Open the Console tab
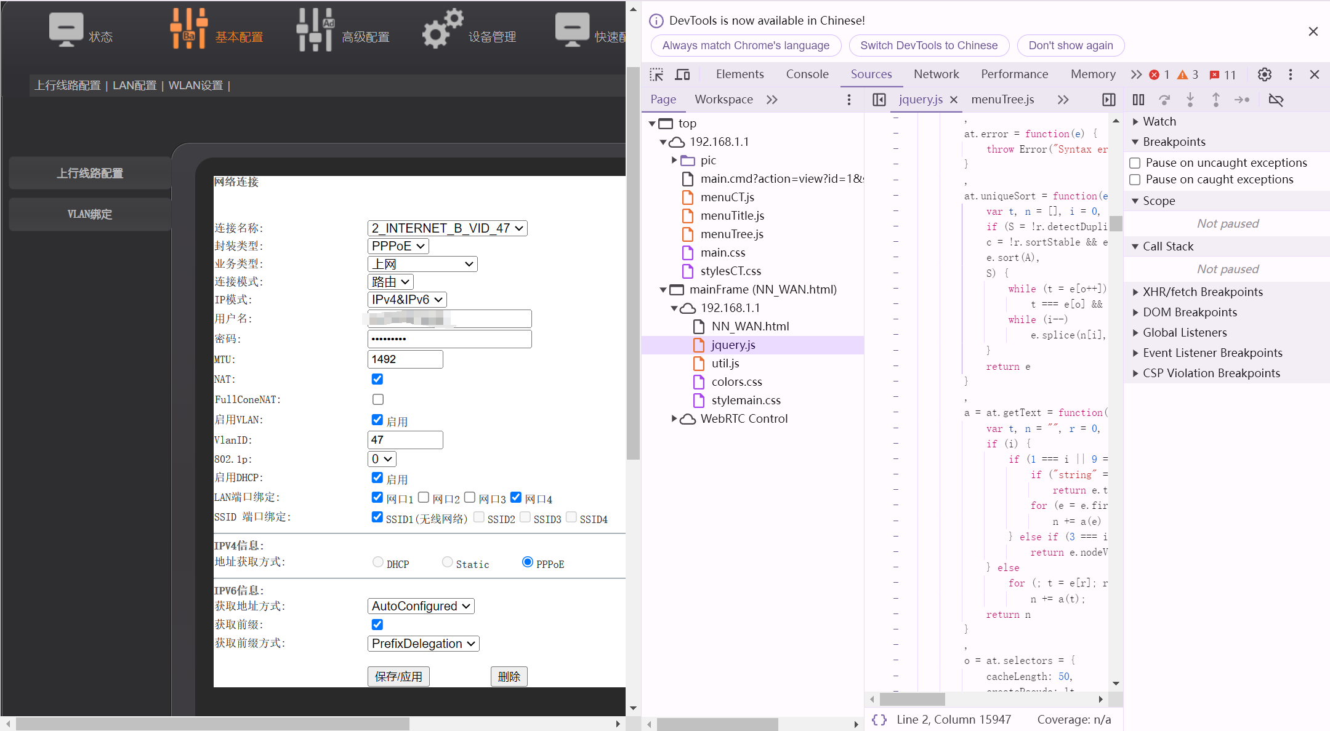 [x=807, y=74]
